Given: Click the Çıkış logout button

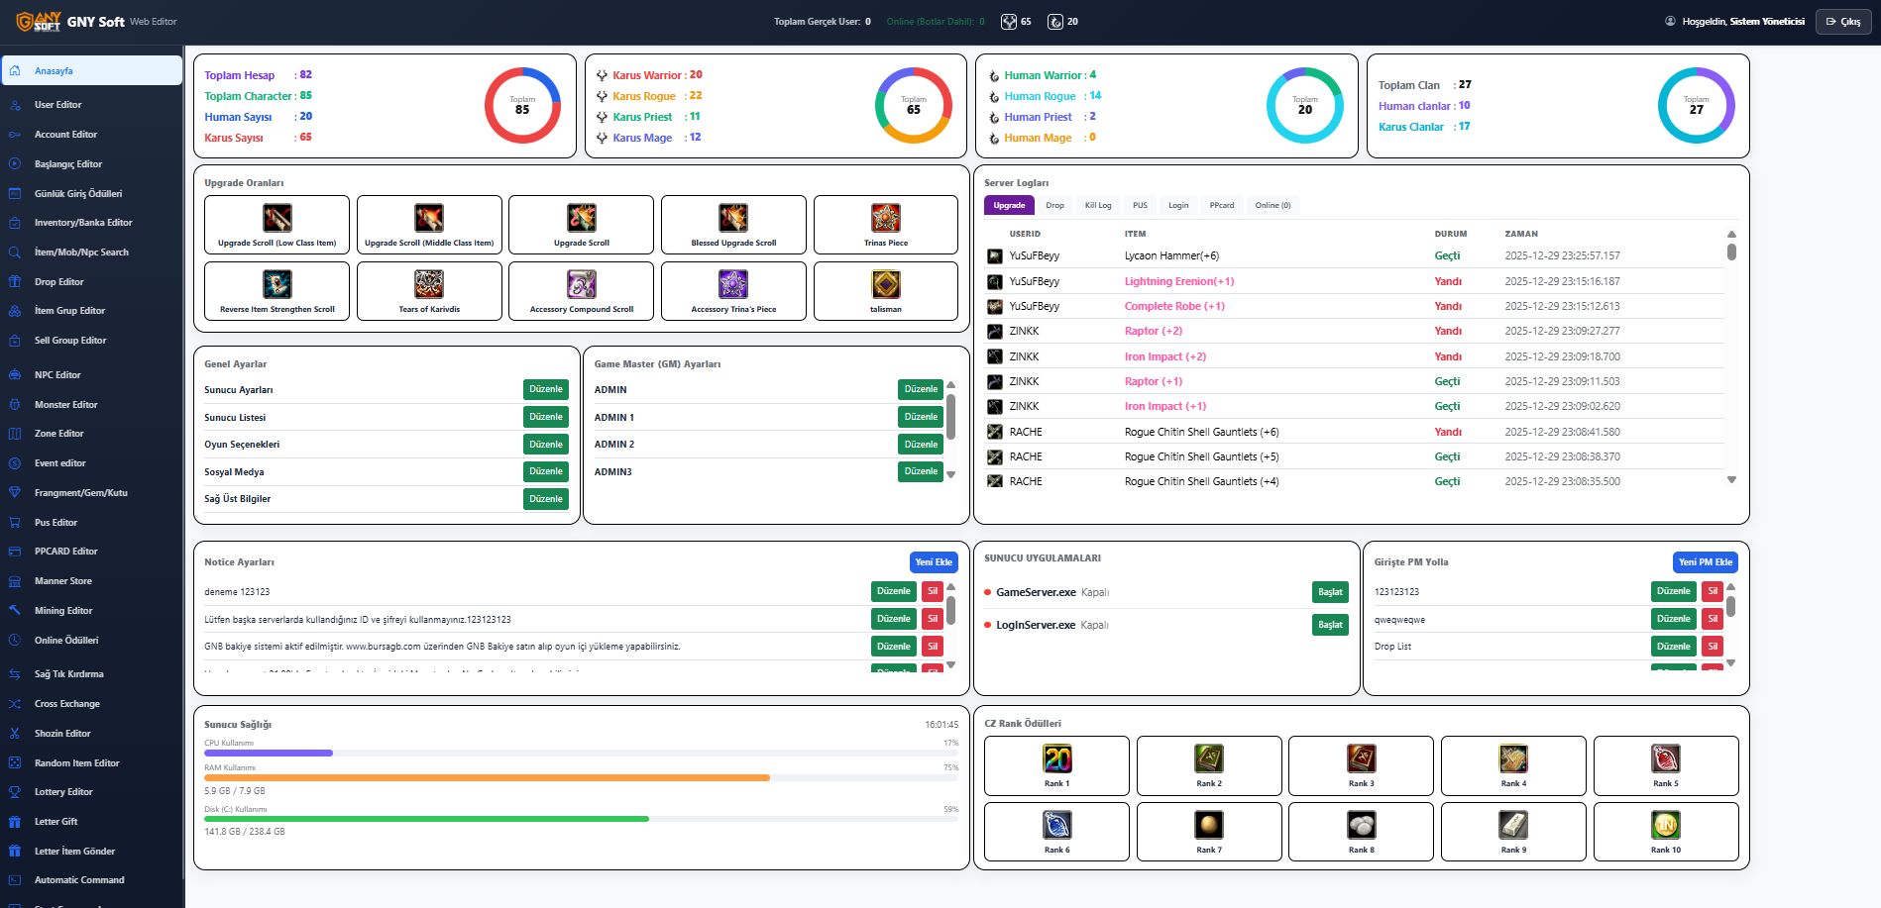Looking at the screenshot, I should (x=1843, y=22).
